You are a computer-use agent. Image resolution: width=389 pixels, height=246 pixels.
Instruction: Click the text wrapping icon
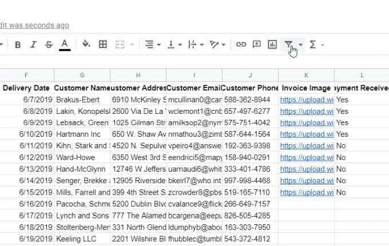click(192, 45)
